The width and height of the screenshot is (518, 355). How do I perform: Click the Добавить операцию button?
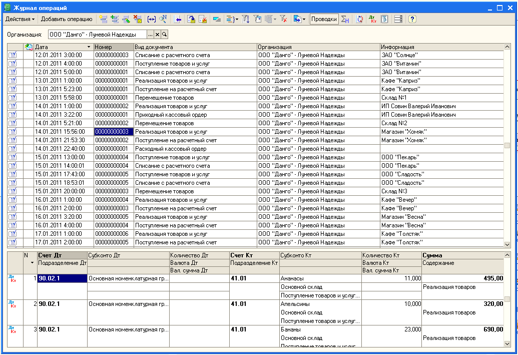pos(67,19)
